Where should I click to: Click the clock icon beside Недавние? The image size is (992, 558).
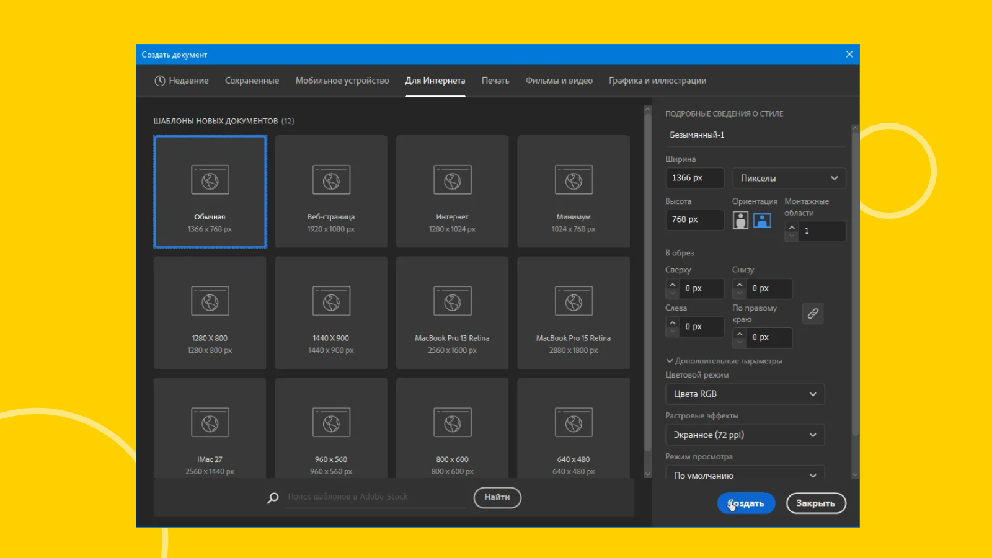click(160, 81)
